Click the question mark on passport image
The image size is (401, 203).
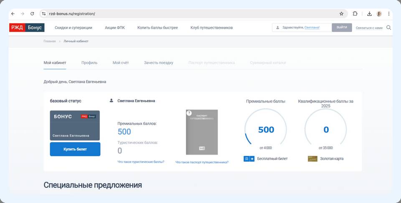pos(189,113)
